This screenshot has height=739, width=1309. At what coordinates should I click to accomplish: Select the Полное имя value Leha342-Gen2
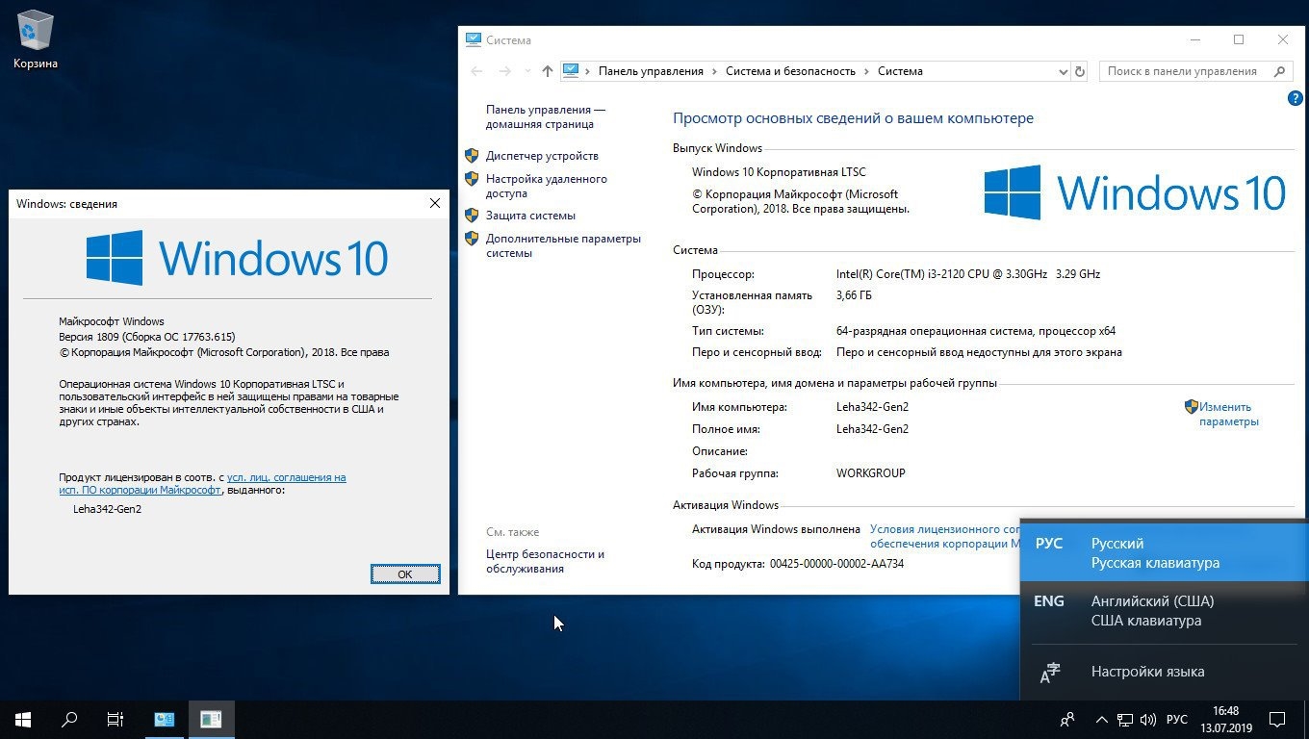[x=872, y=429]
